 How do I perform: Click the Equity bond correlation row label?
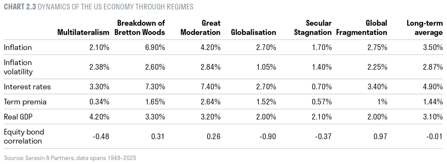pos(24,136)
